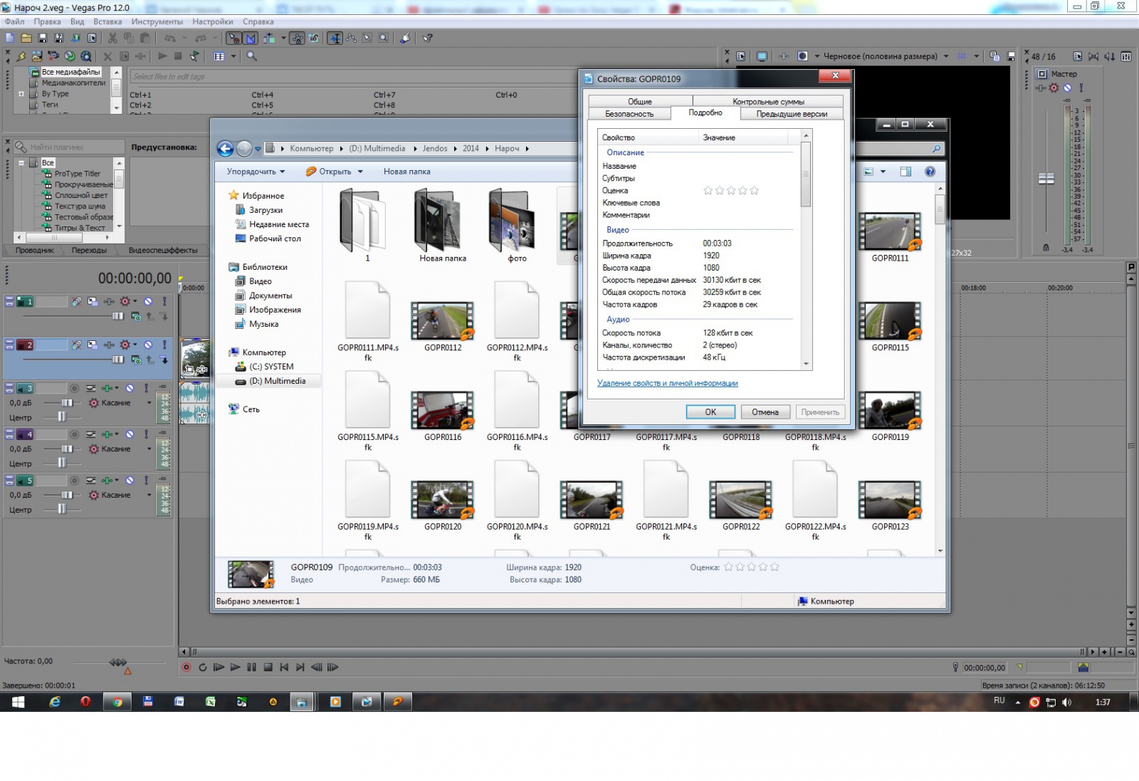Open the Zoom tool in the main toolbar
The width and height of the screenshot is (1139, 781).
pos(383,38)
